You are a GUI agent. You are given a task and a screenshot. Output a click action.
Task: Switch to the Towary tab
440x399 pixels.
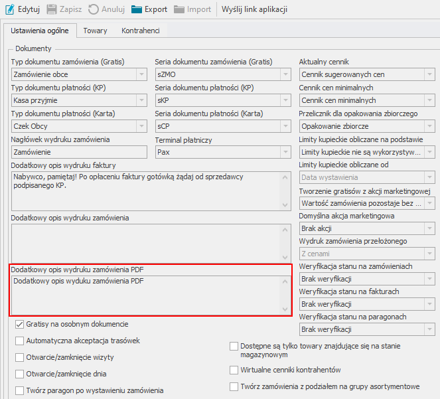[96, 31]
